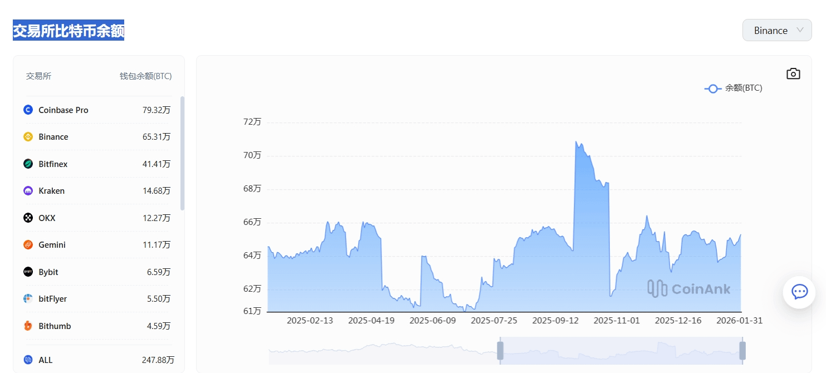Select OKX exchange name
Image resolution: width=826 pixels, height=373 pixels.
click(x=47, y=218)
